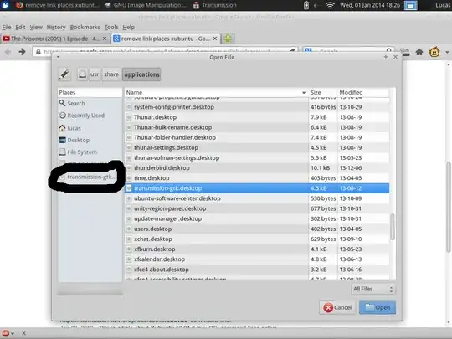Click the root drive path button
Image resolution: width=452 pixels, height=339 pixels.
82,74
